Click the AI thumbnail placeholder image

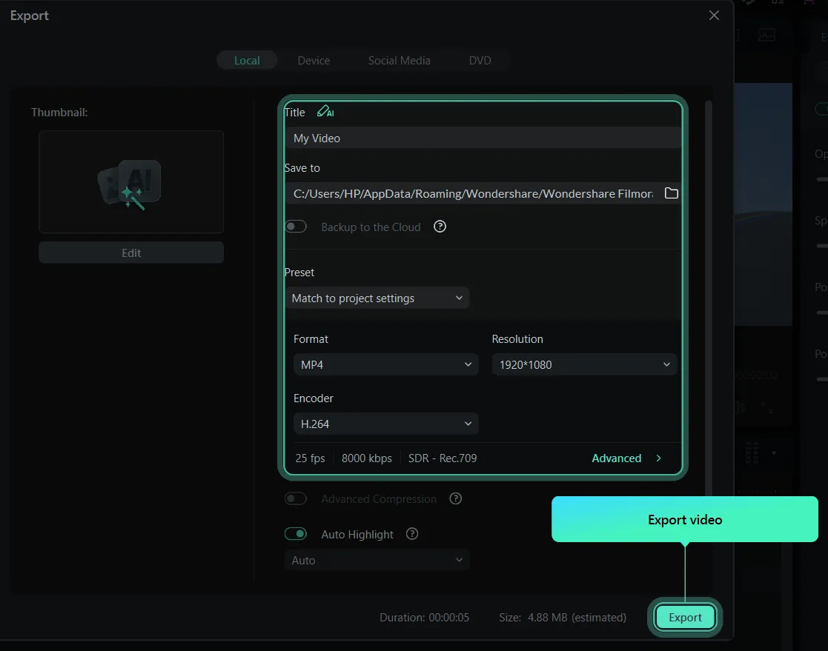(131, 182)
